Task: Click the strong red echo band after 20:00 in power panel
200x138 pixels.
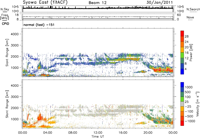Action: click(x=163, y=70)
